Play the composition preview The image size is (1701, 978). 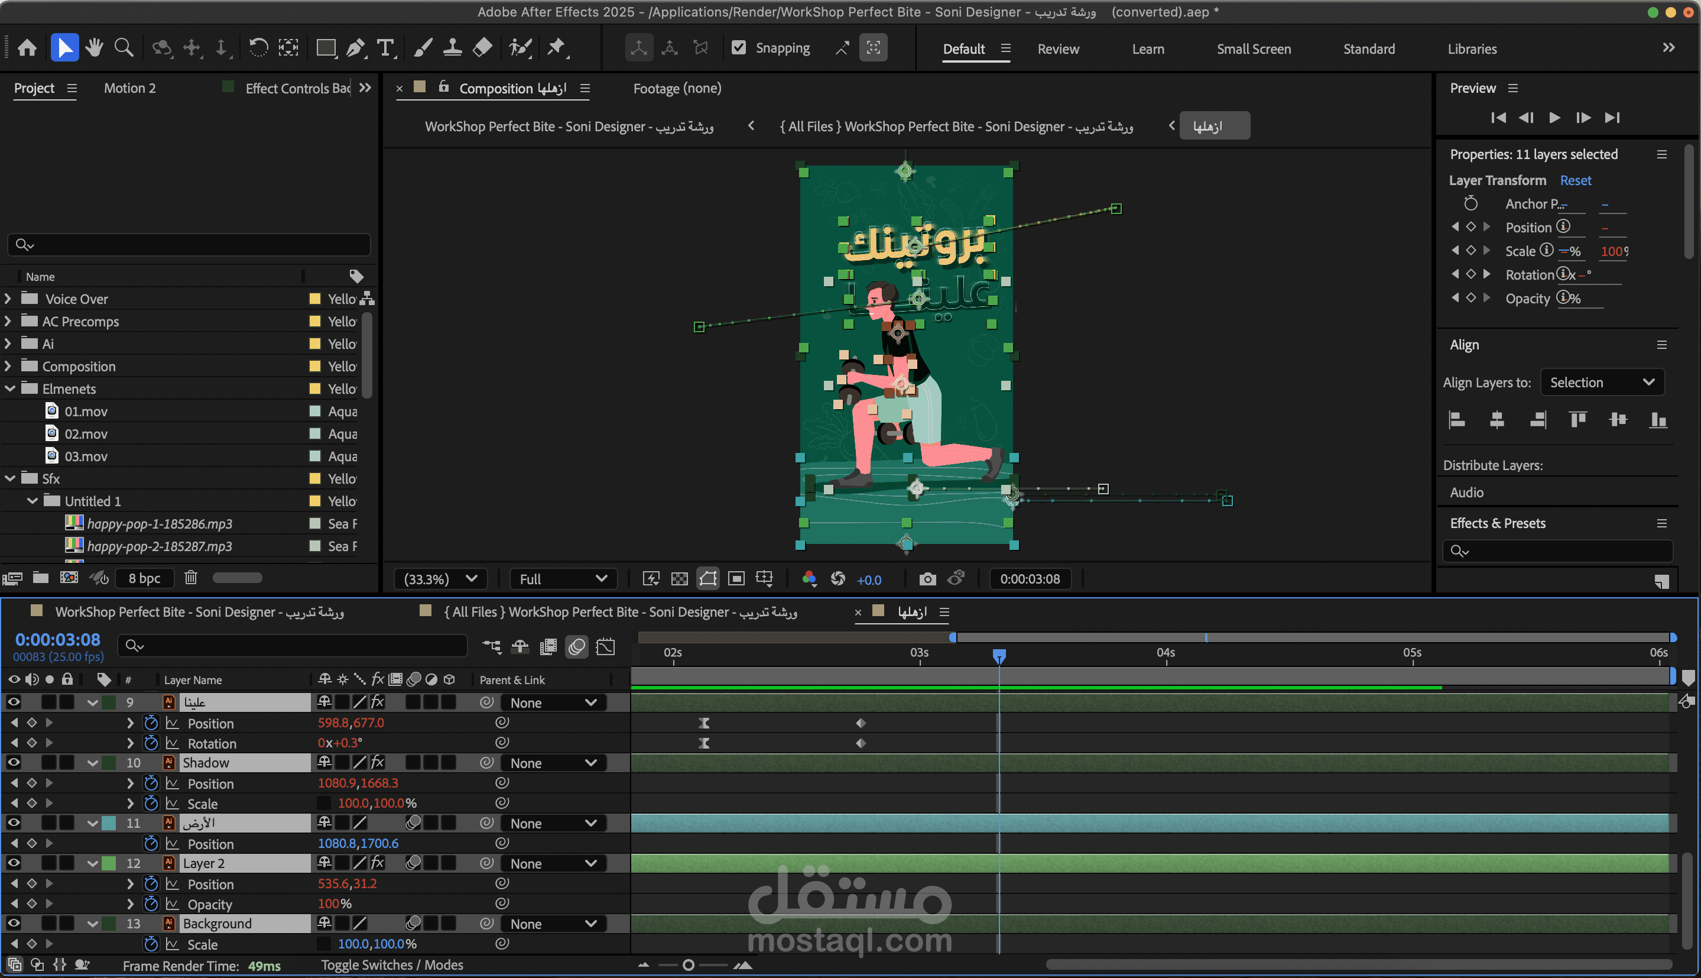click(x=1554, y=118)
